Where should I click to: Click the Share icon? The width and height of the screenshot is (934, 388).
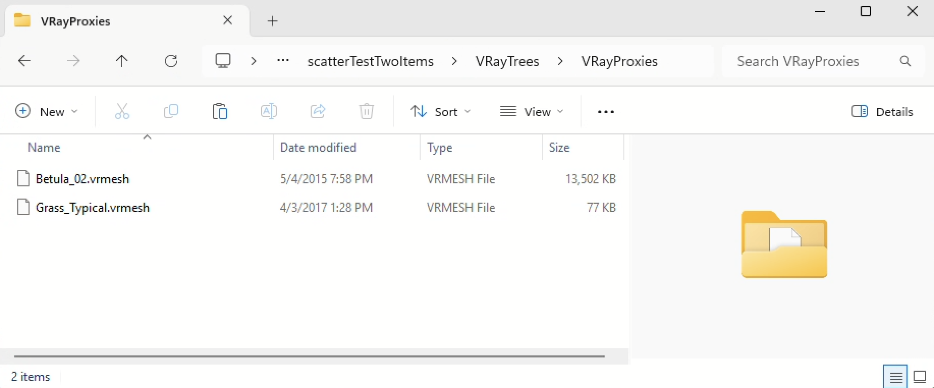(x=318, y=112)
